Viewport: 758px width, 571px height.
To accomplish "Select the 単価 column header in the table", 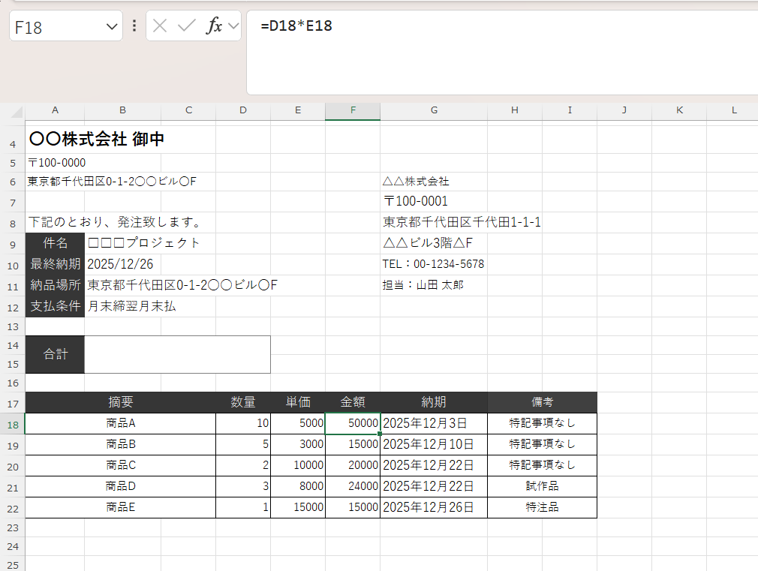I will coord(297,402).
